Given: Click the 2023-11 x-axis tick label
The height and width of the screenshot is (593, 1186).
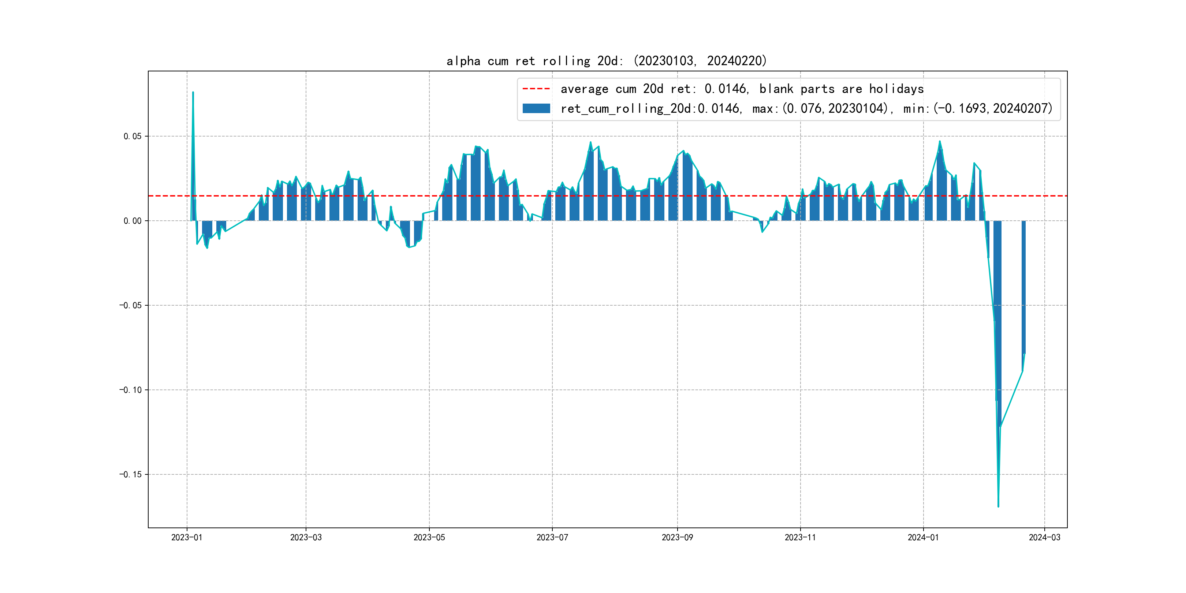Looking at the screenshot, I should (x=800, y=537).
